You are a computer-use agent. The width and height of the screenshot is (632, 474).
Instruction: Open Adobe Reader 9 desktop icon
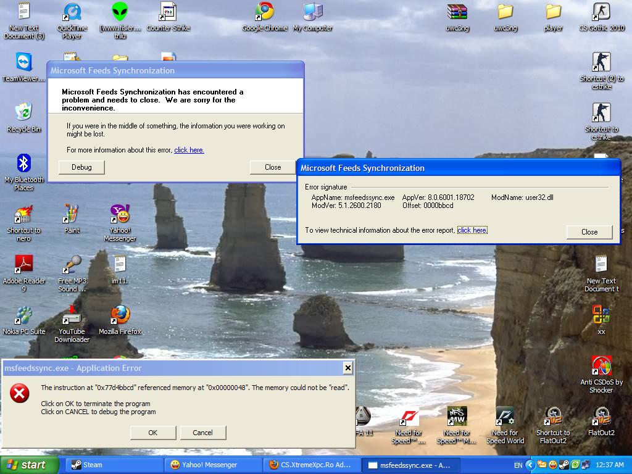pyautogui.click(x=24, y=273)
